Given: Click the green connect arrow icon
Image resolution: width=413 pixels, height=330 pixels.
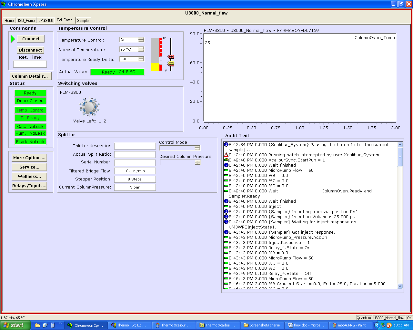Looking at the screenshot, I should 13,39.
